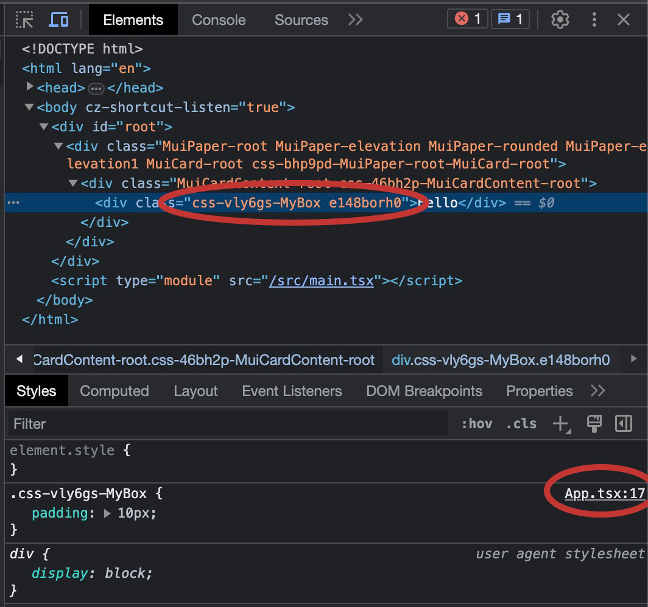This screenshot has width=648, height=607.
Task: Show more DevTools panel tabs
Action: [355, 20]
